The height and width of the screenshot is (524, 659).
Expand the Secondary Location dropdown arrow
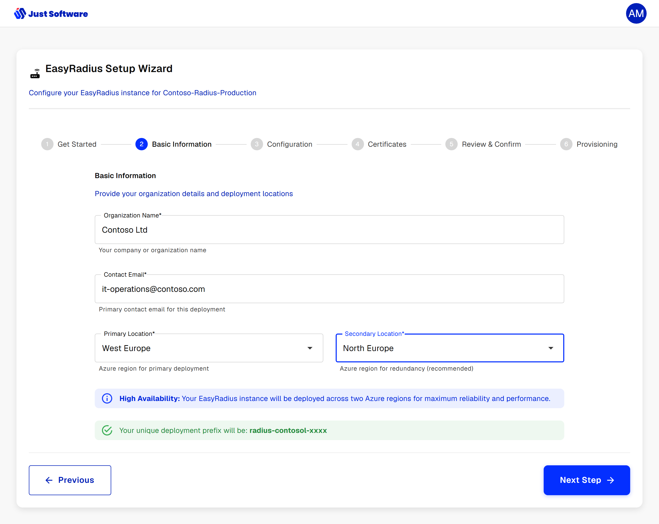click(x=551, y=348)
